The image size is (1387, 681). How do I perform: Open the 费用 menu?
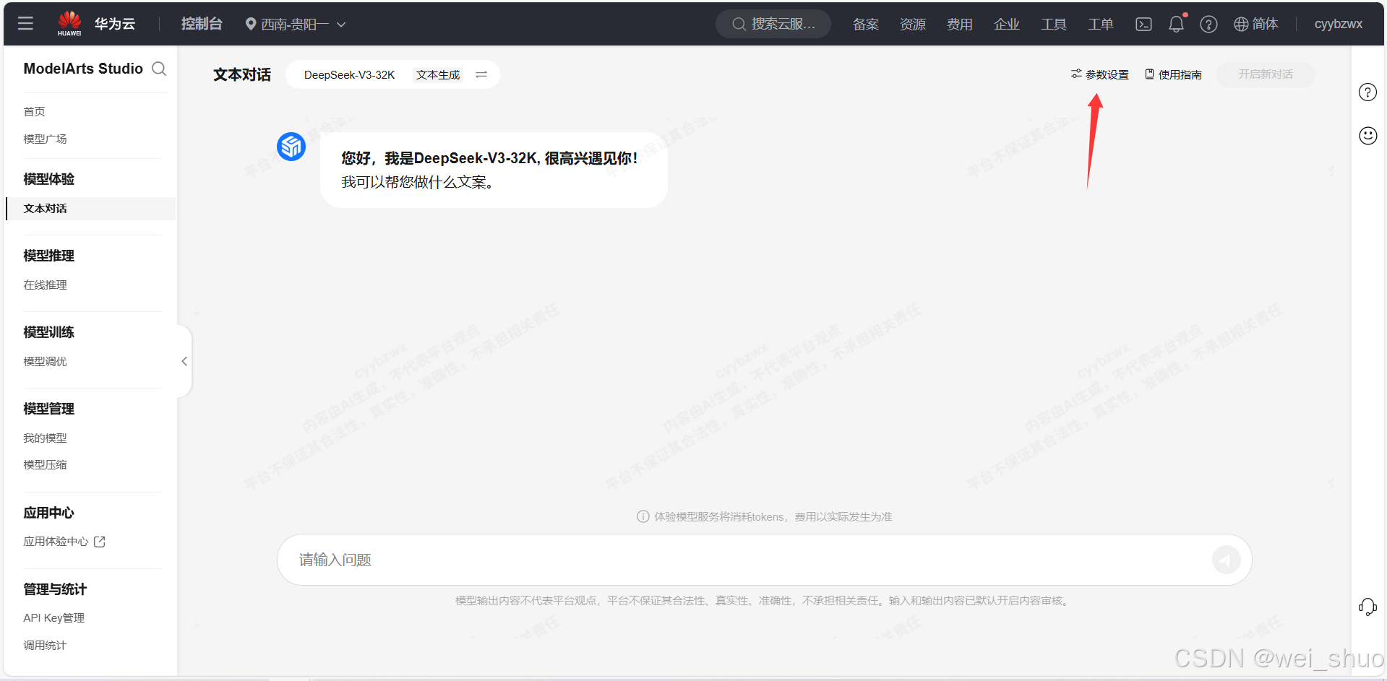click(x=960, y=24)
